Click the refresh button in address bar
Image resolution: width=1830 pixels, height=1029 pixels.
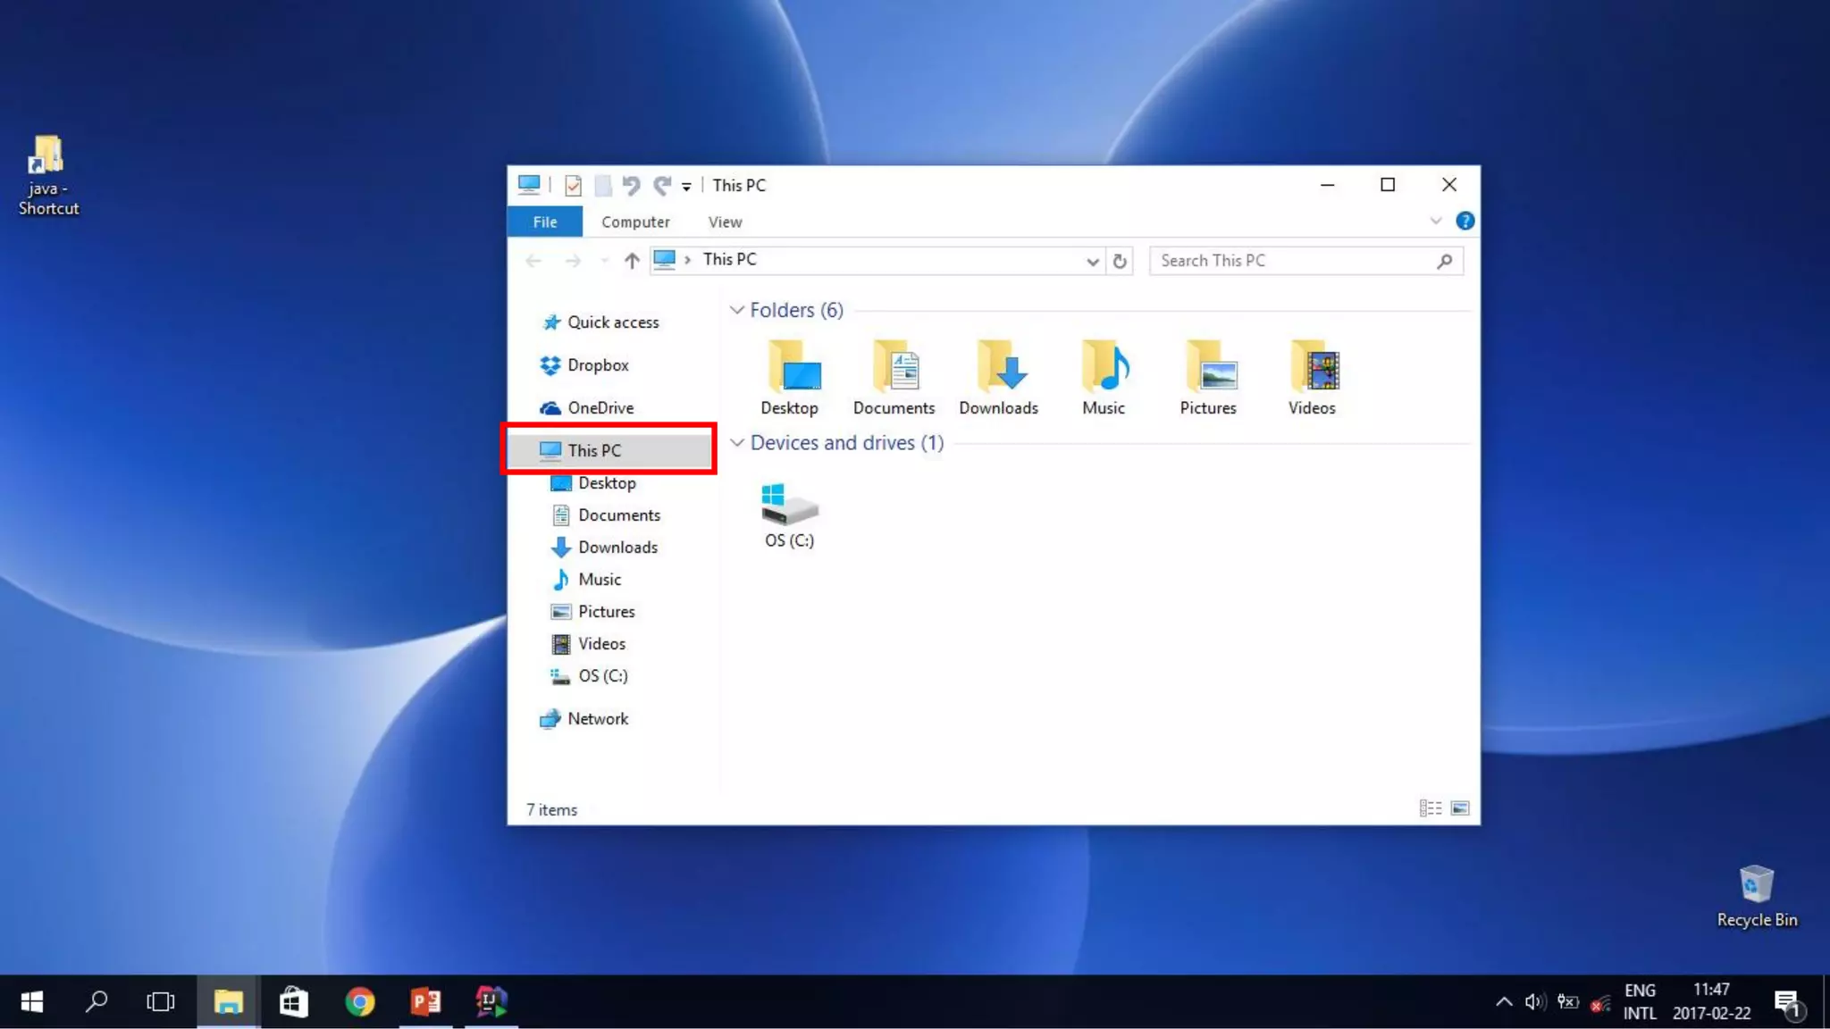coord(1120,261)
